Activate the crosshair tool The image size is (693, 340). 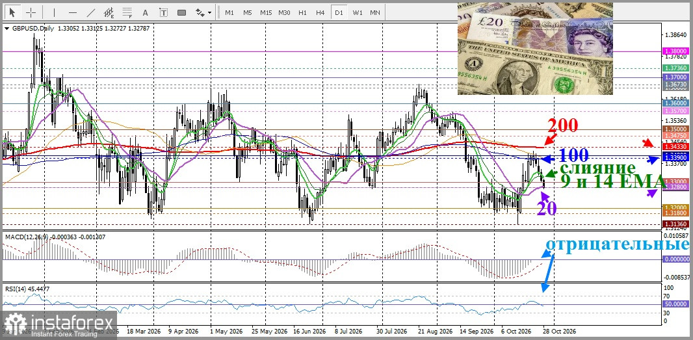point(31,12)
